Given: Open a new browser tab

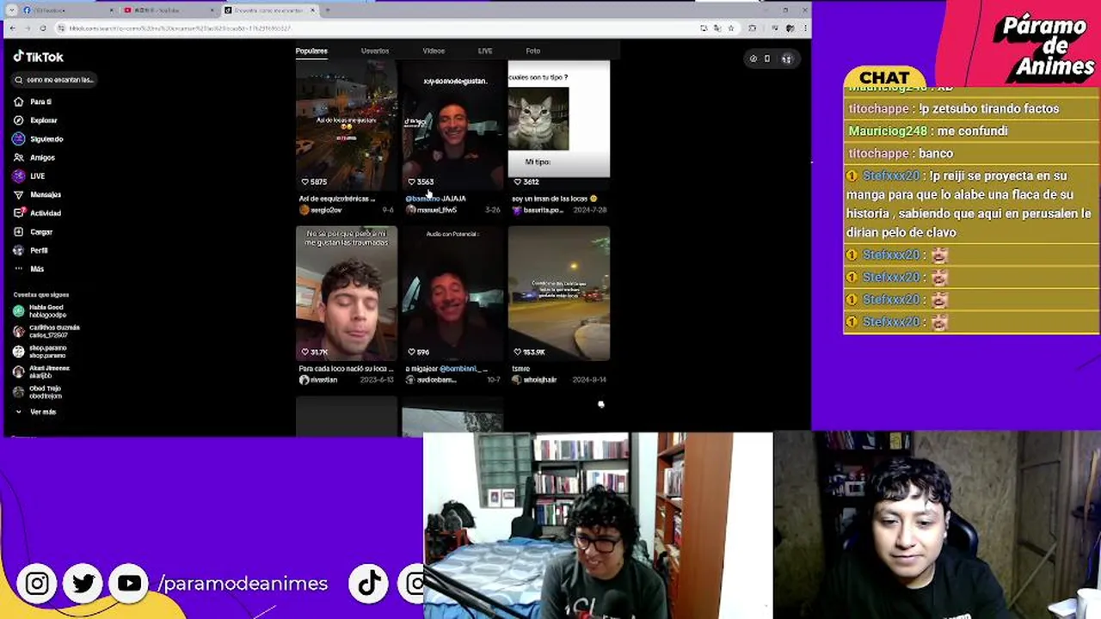Looking at the screenshot, I should (327, 10).
